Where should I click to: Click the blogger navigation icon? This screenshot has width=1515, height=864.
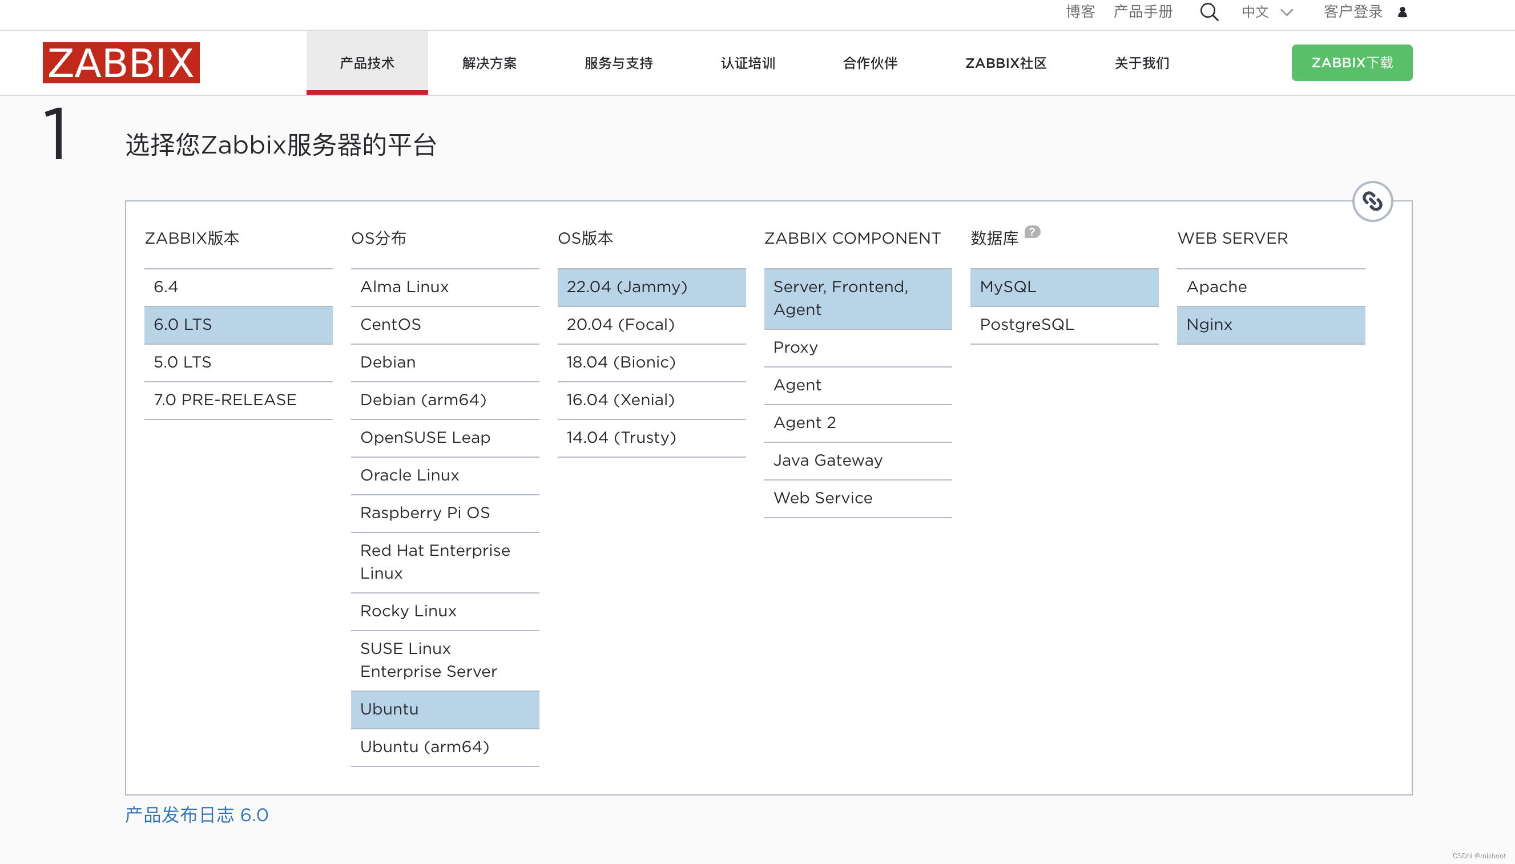click(x=1081, y=14)
